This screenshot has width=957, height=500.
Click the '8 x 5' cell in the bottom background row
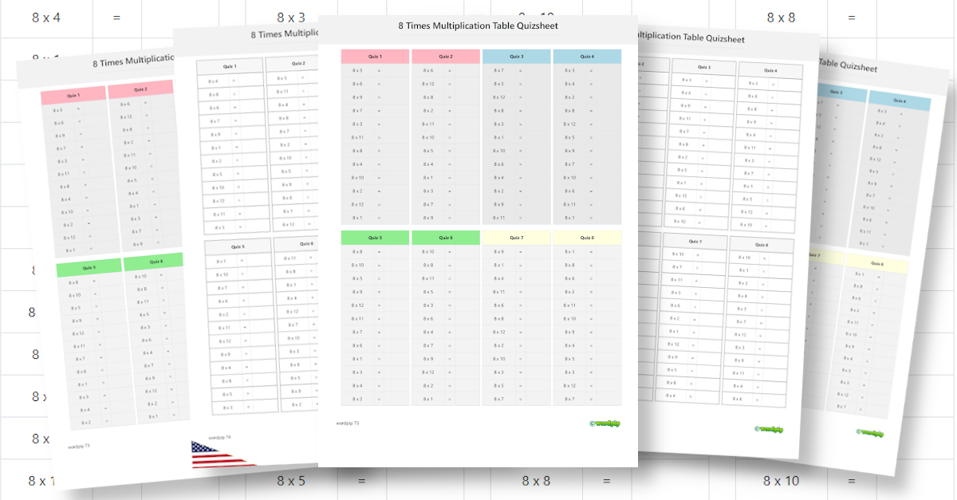click(291, 481)
